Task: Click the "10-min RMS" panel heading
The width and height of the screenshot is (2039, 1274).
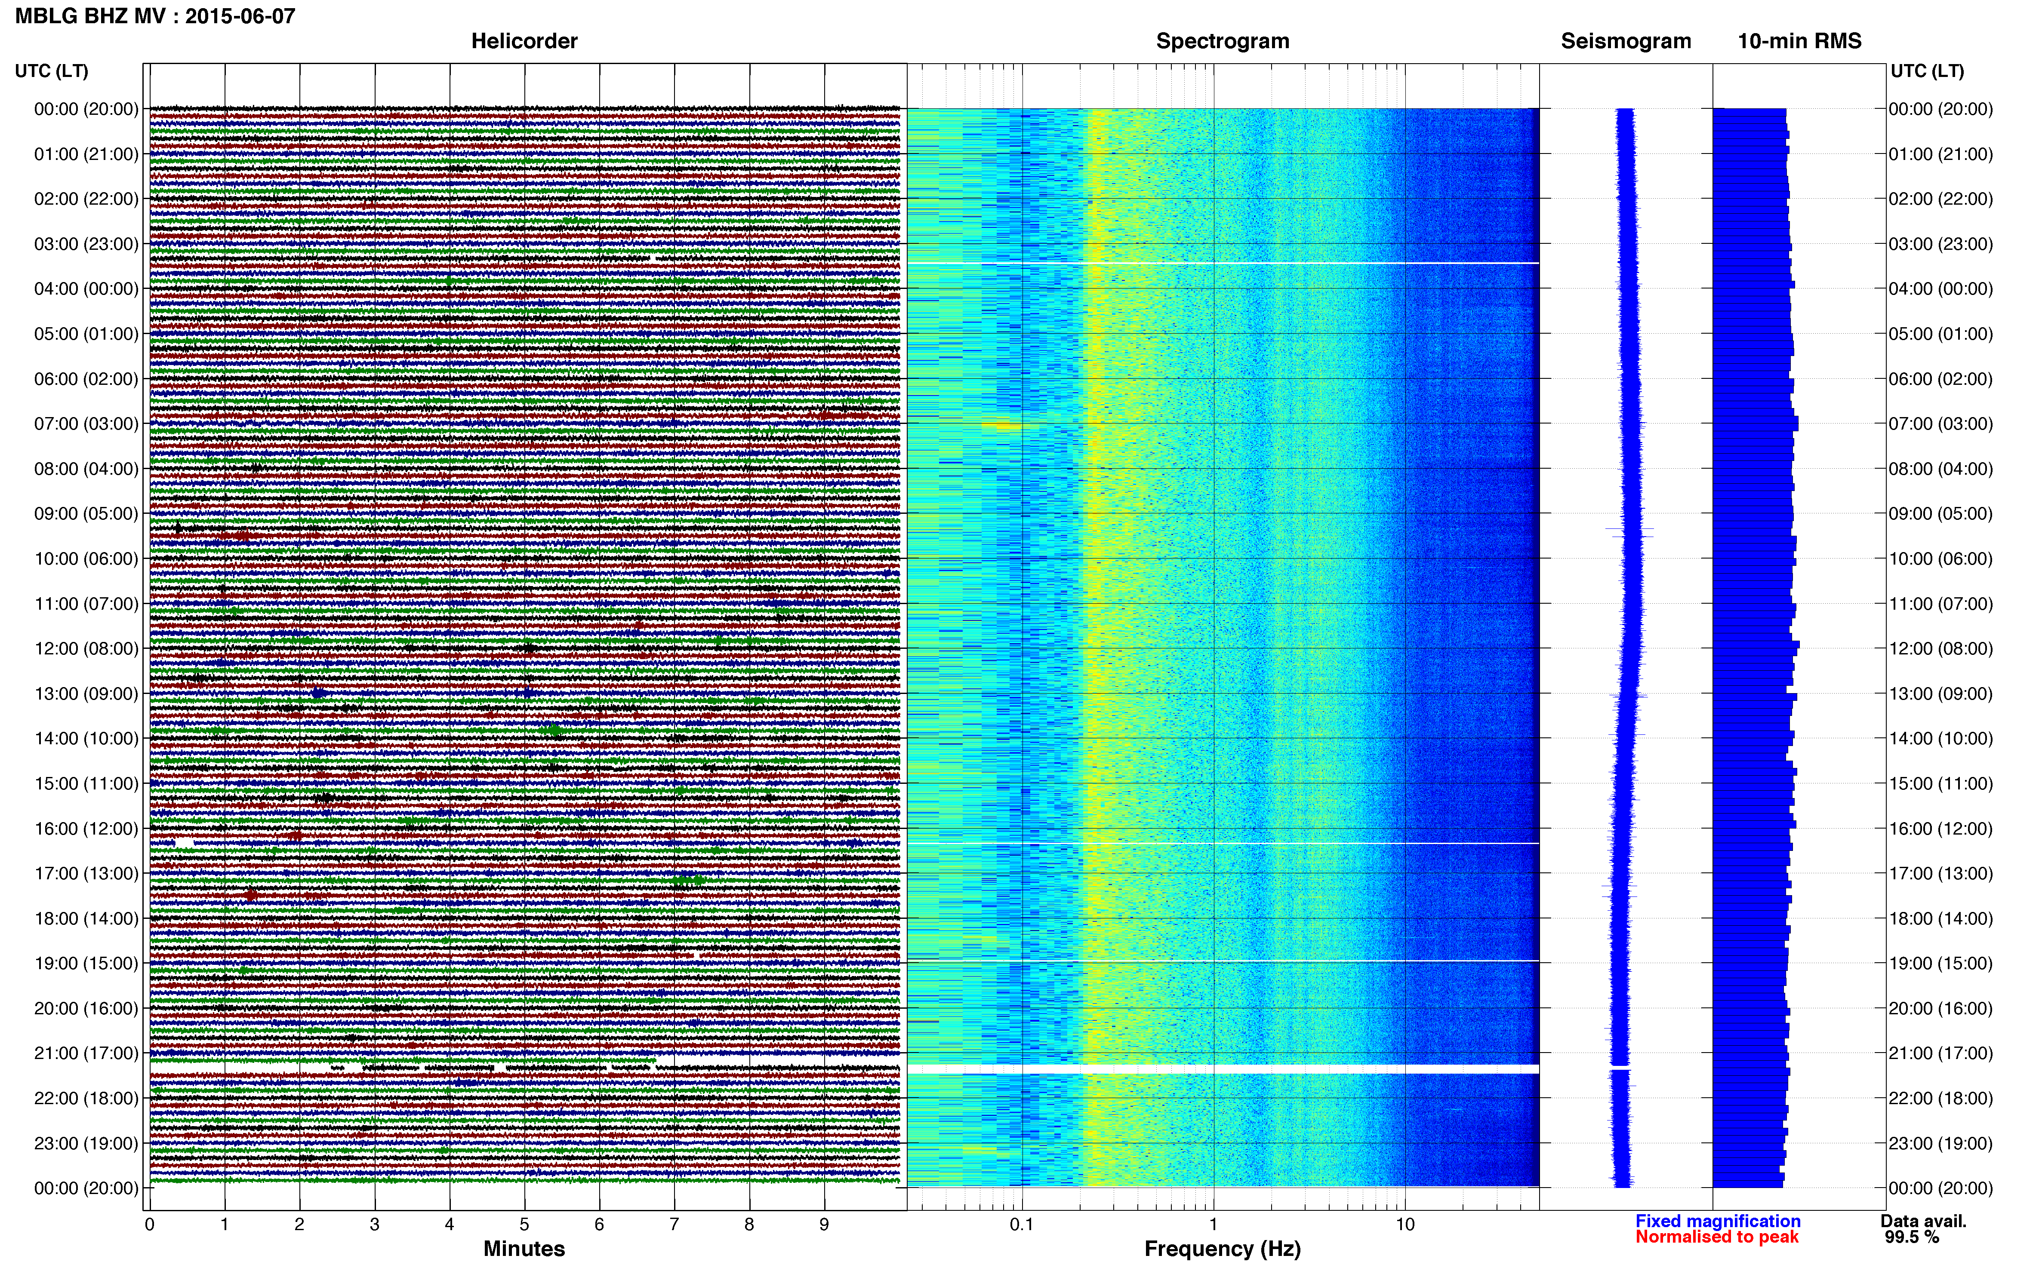Action: pyautogui.click(x=1800, y=41)
